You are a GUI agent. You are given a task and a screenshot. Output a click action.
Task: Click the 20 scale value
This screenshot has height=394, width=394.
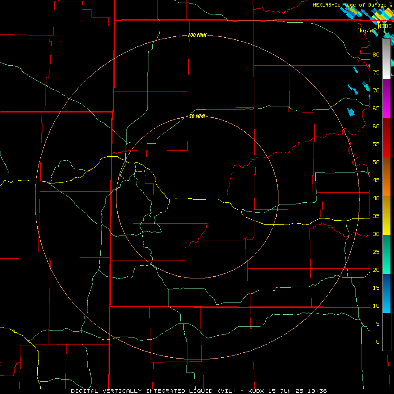coord(376,270)
